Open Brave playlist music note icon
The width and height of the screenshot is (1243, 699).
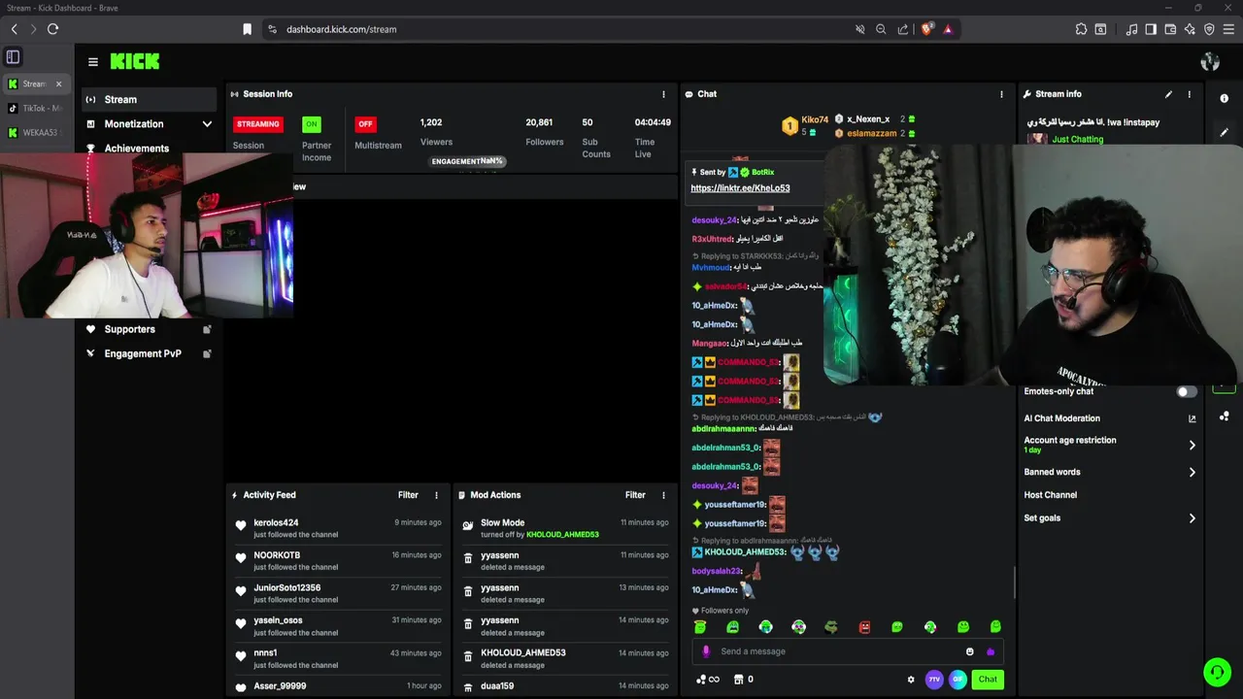(1131, 29)
